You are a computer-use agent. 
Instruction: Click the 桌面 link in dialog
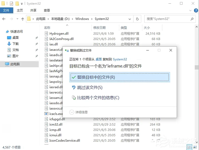click(99, 59)
